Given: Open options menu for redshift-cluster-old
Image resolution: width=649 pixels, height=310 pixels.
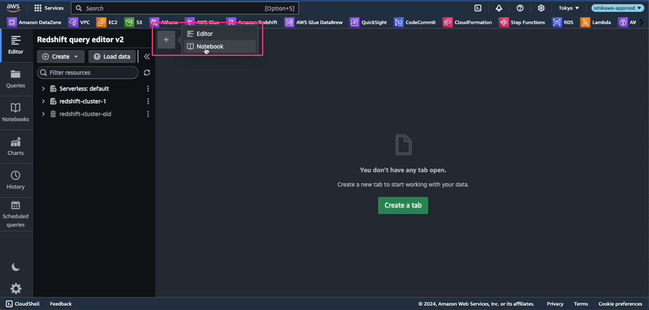Looking at the screenshot, I should (x=148, y=114).
